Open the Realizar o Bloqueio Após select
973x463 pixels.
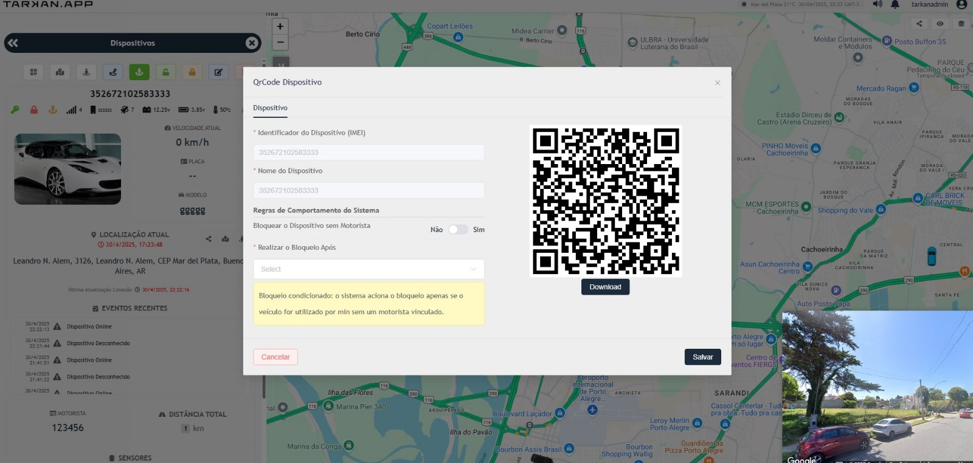click(x=369, y=269)
